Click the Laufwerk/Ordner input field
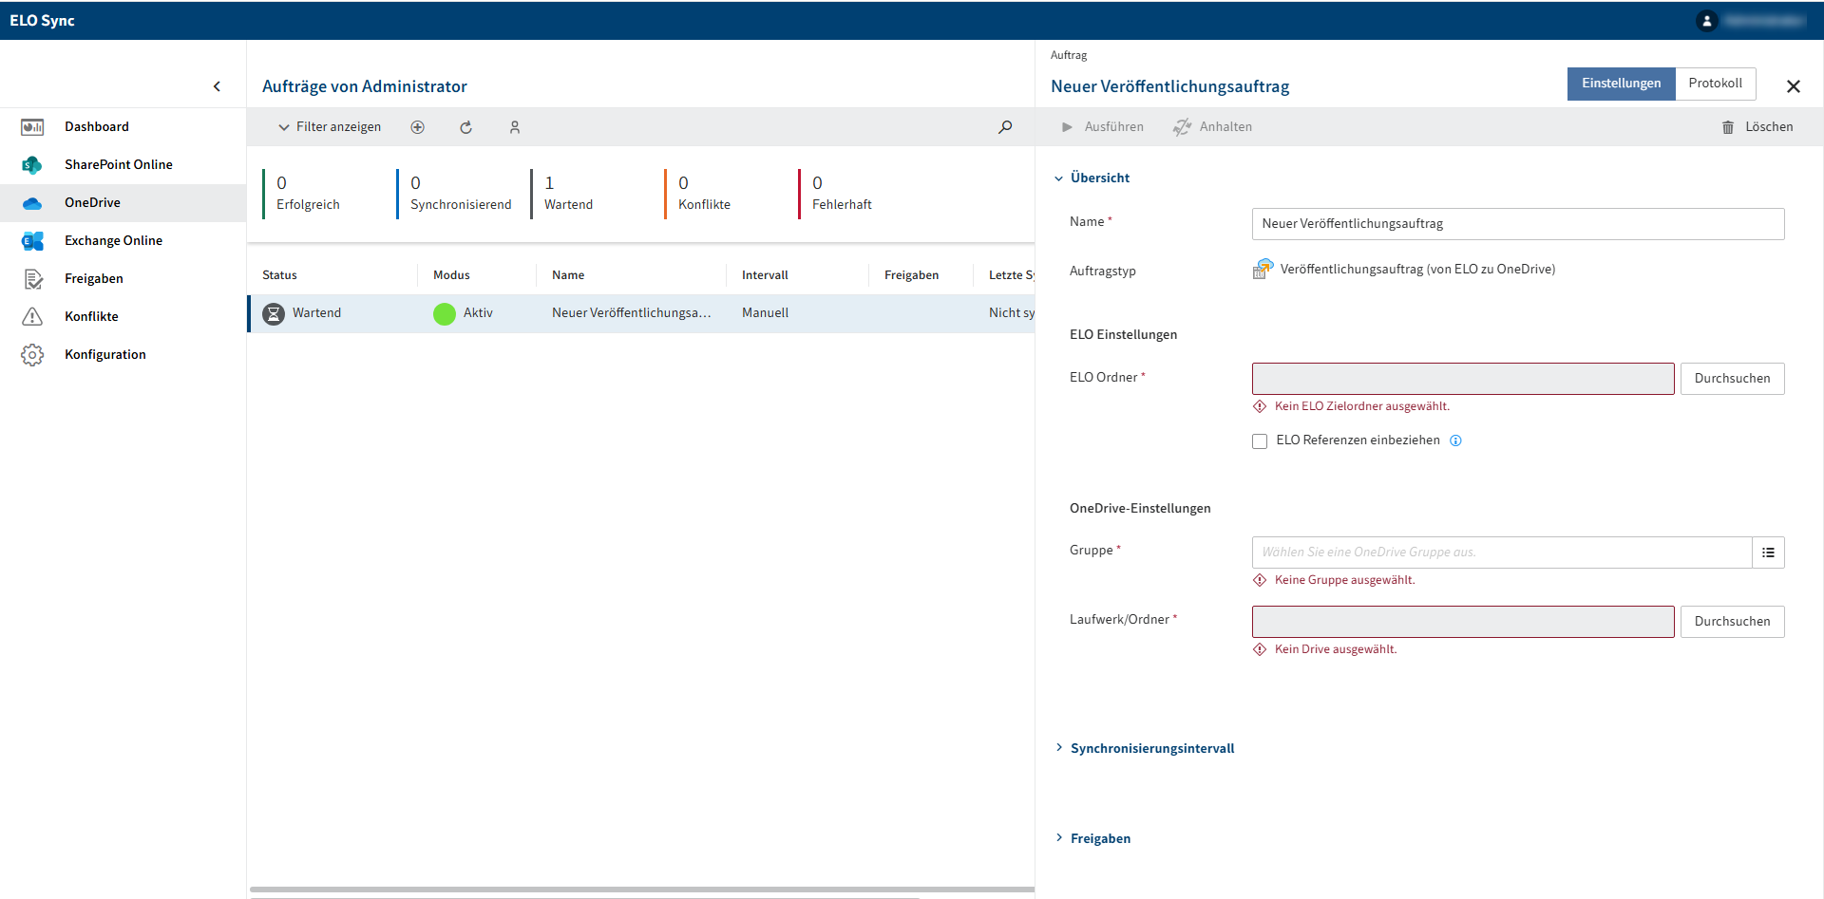The height and width of the screenshot is (899, 1824). 1463,622
